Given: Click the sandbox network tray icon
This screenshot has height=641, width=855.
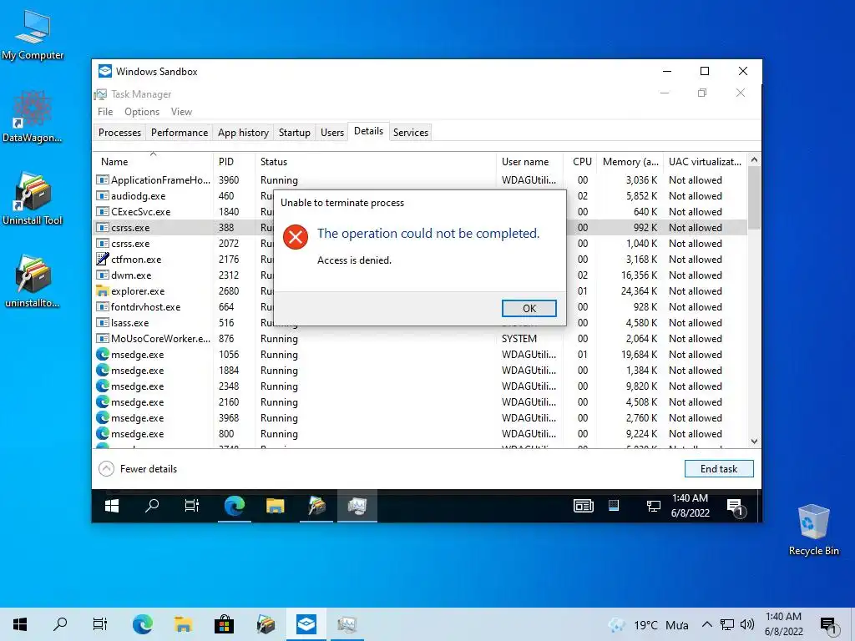Looking at the screenshot, I should (x=653, y=507).
